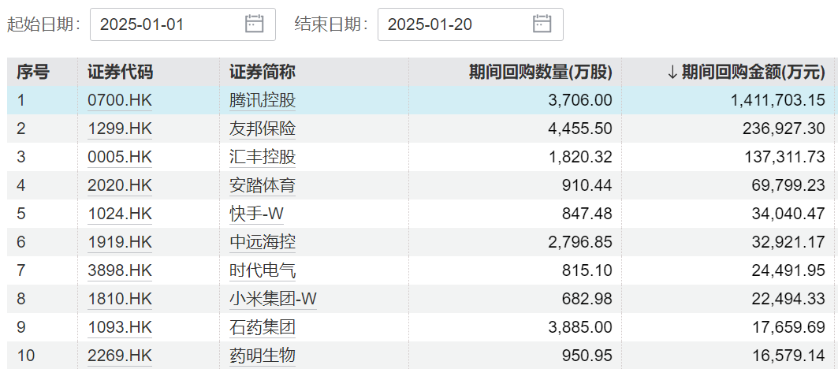This screenshot has width=838, height=369.
Task: Open stock code 2269.HK
Action: pos(120,356)
